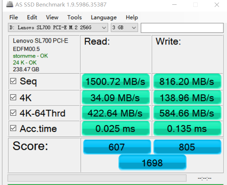Click the write score 805
Viewport: 227px width, 185px height.
[187, 147]
